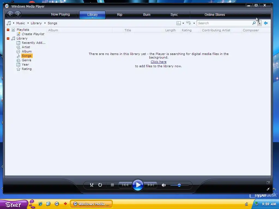
Task: Launch Internet Explorer from quick launch
Action: [40, 204]
